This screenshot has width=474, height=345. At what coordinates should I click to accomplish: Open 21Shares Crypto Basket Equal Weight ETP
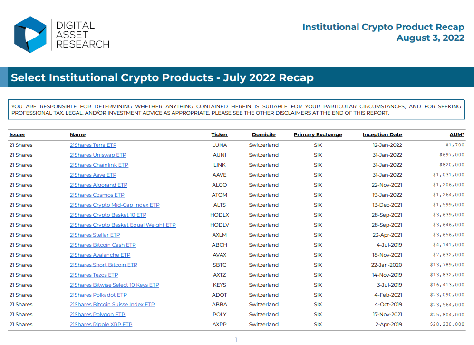pos(123,225)
